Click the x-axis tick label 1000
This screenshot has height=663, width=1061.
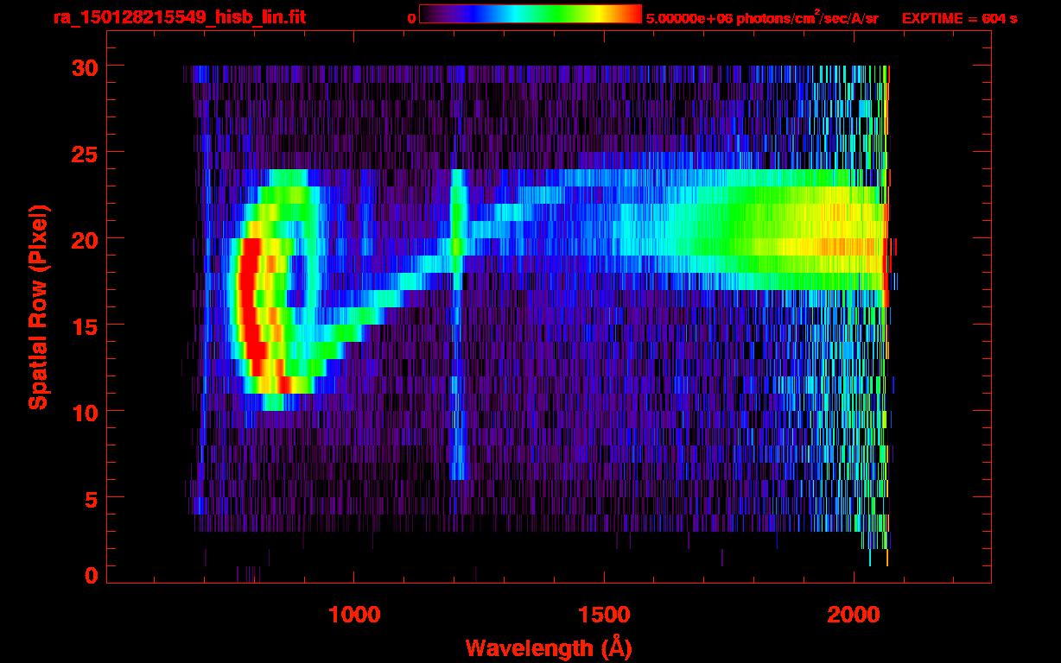354,614
